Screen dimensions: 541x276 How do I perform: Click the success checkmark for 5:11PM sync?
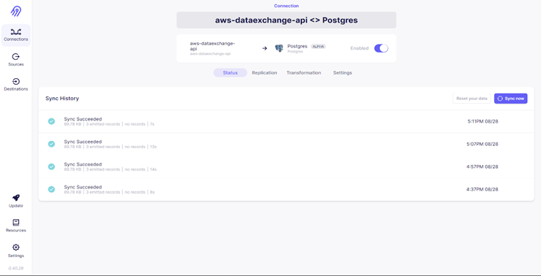point(51,121)
